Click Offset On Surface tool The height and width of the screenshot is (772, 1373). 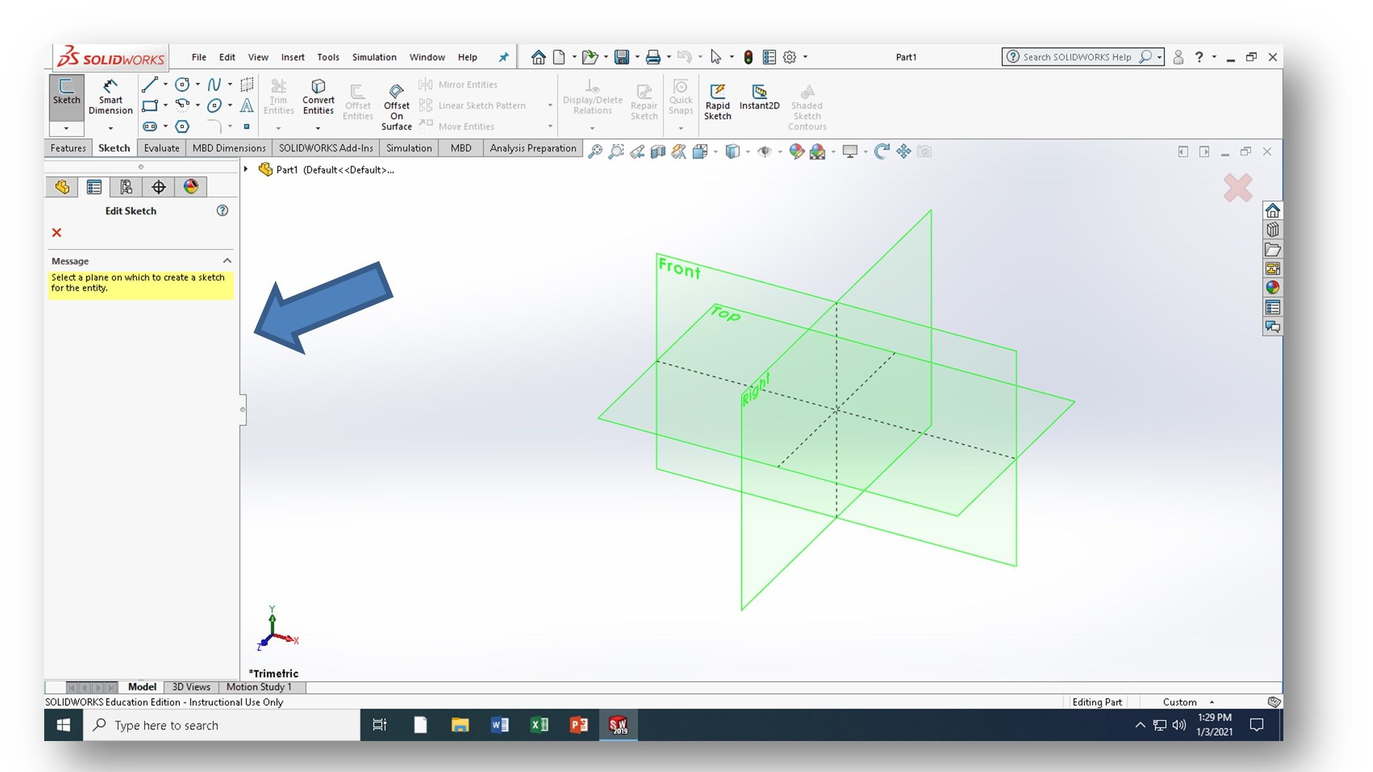(x=397, y=107)
